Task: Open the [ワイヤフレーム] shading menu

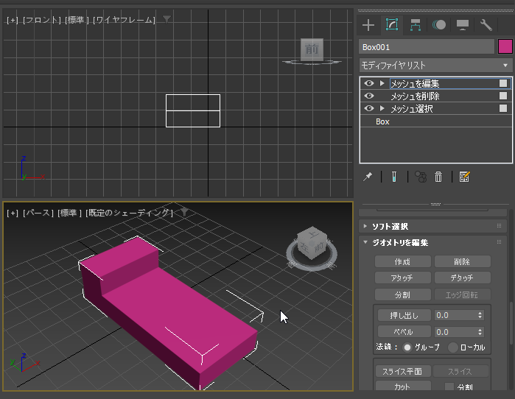Action: coord(125,20)
